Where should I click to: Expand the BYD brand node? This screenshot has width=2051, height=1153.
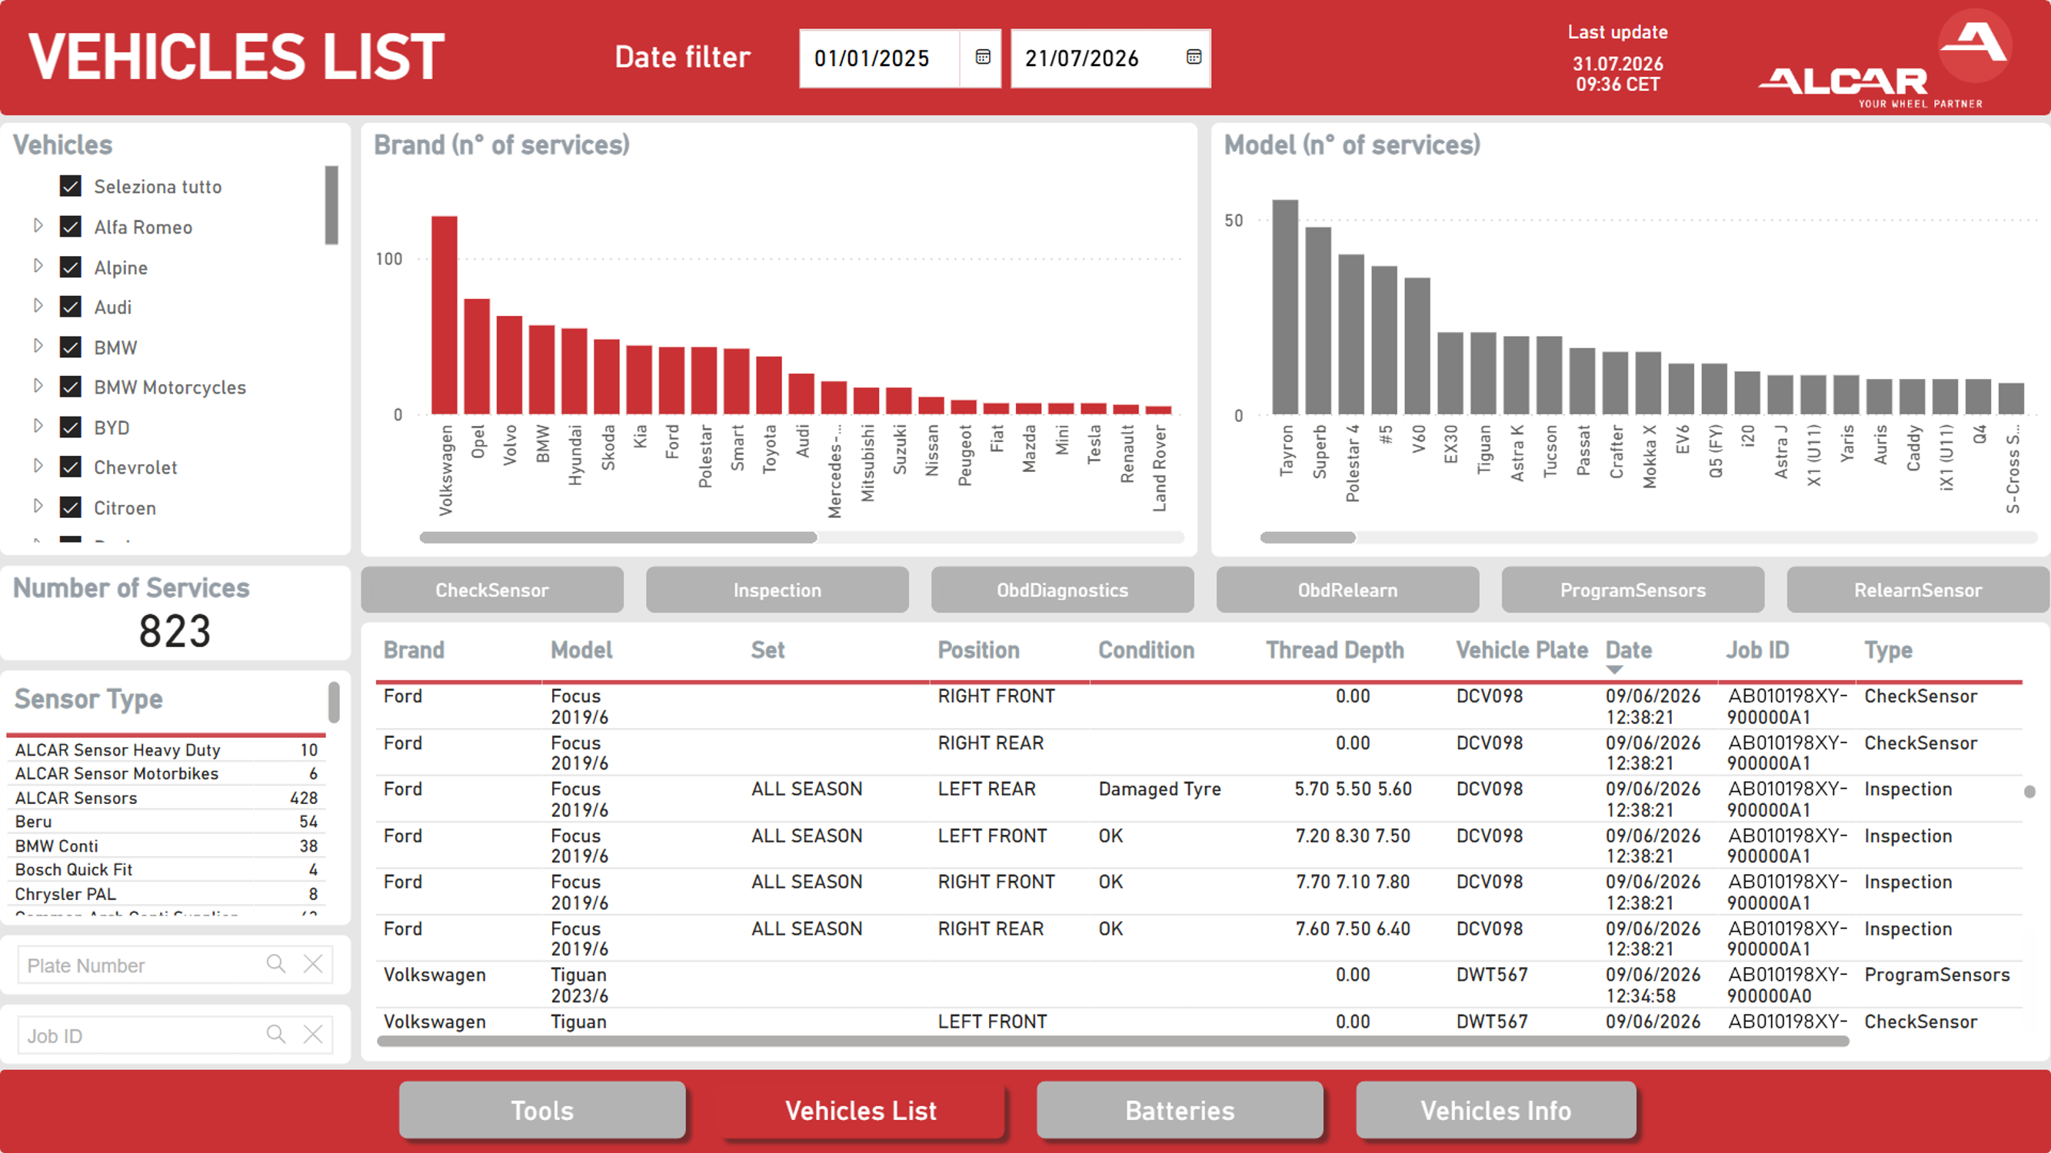click(x=38, y=427)
